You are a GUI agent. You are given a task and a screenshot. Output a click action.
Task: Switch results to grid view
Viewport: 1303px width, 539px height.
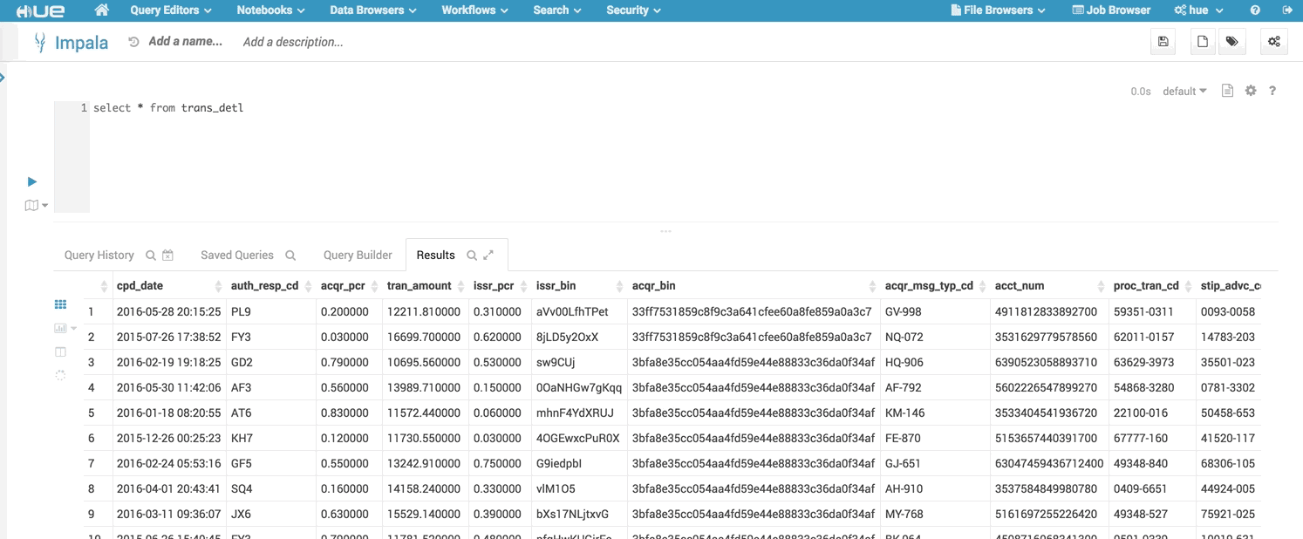(x=60, y=304)
